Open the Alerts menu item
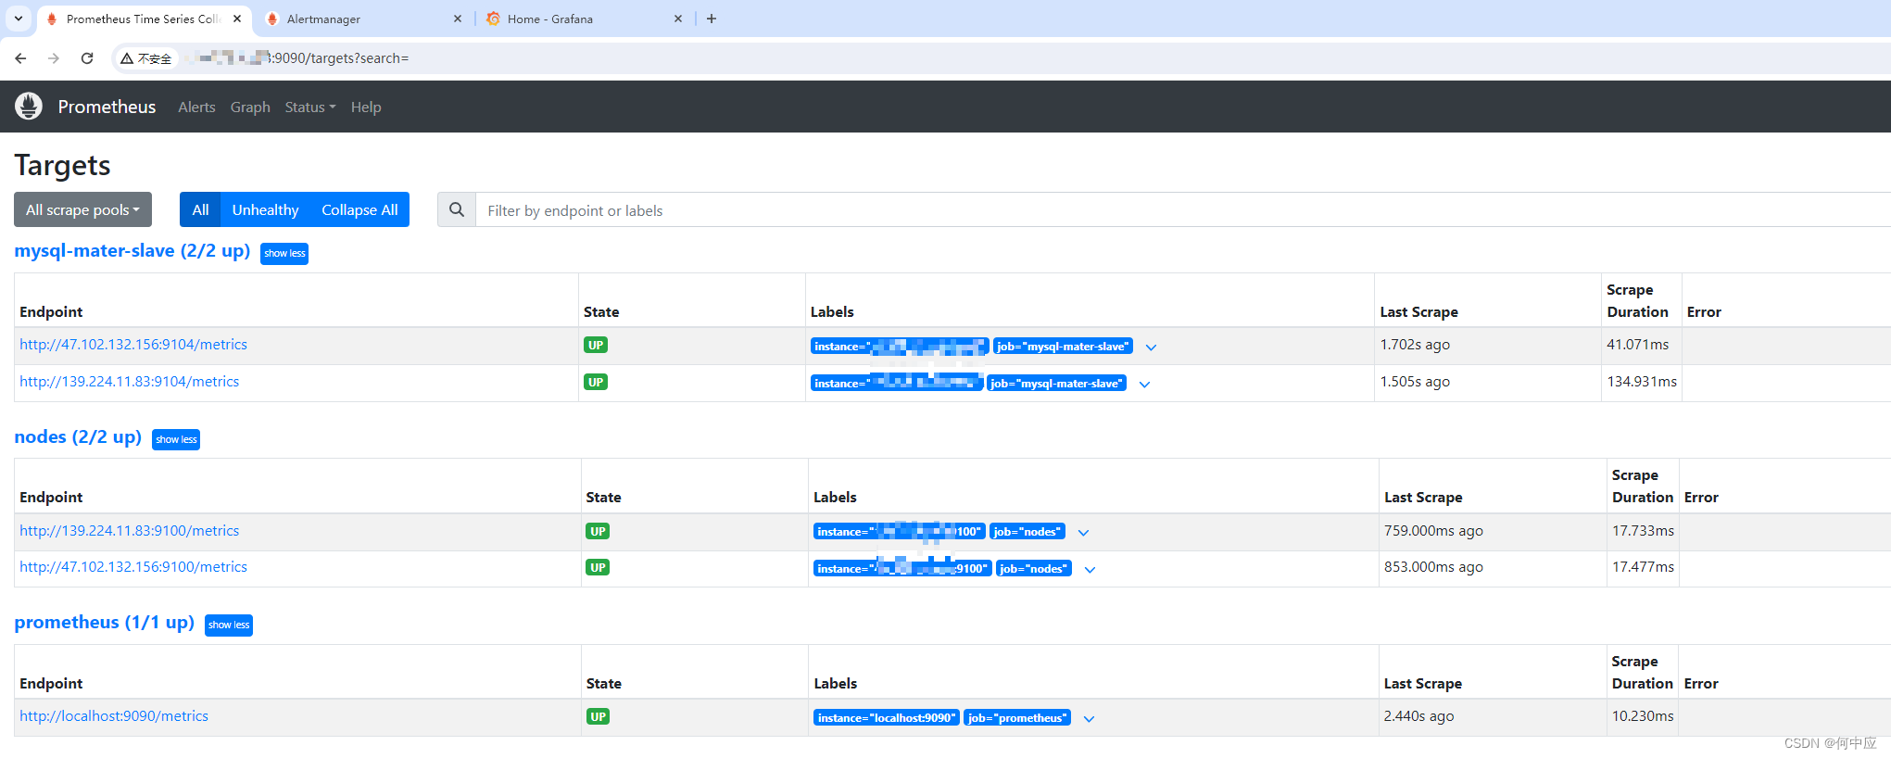Viewport: 1891px width, 758px height. click(196, 107)
